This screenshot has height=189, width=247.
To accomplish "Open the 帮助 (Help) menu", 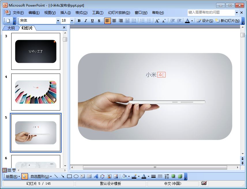I will (158, 13).
